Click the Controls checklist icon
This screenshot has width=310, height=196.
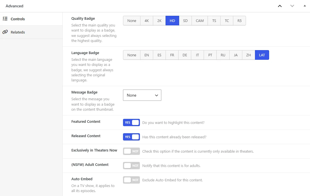tap(5, 19)
